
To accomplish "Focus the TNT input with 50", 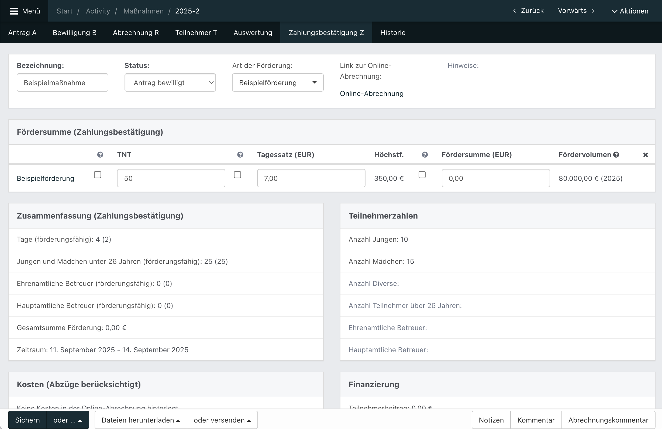I will pyautogui.click(x=171, y=178).
